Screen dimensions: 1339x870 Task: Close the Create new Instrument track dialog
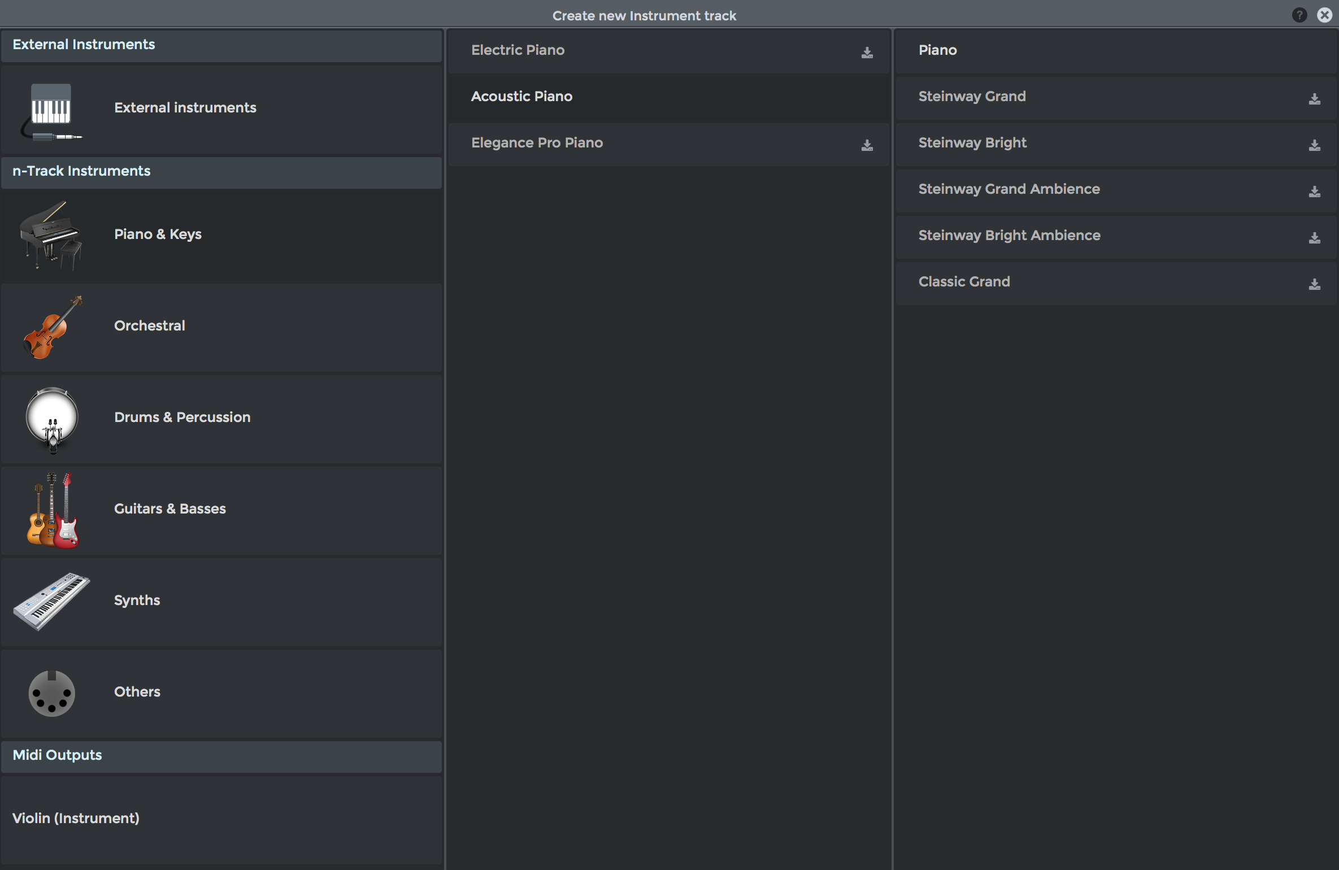1324,15
